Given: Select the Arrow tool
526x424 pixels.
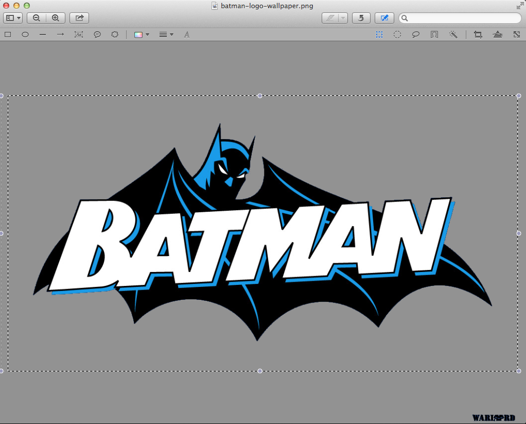Looking at the screenshot, I should pyautogui.click(x=60, y=35).
